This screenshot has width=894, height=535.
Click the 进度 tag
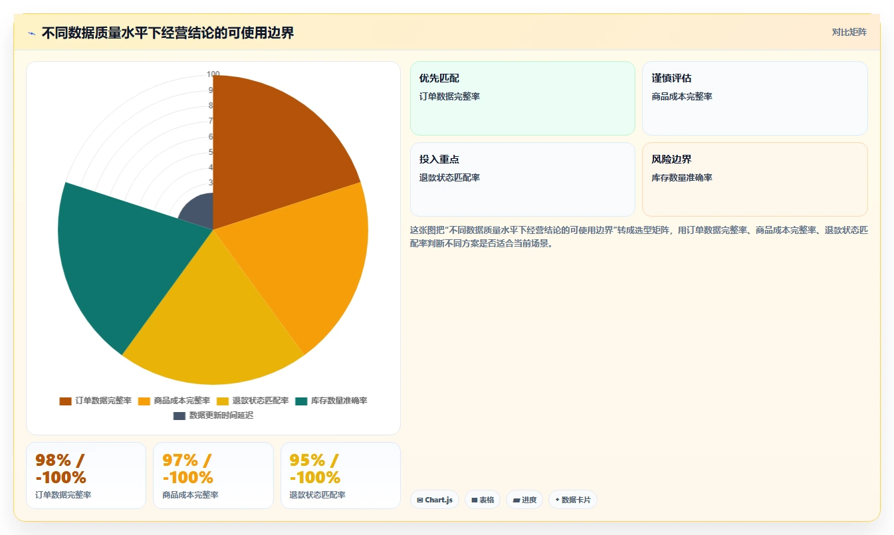pyautogui.click(x=524, y=500)
